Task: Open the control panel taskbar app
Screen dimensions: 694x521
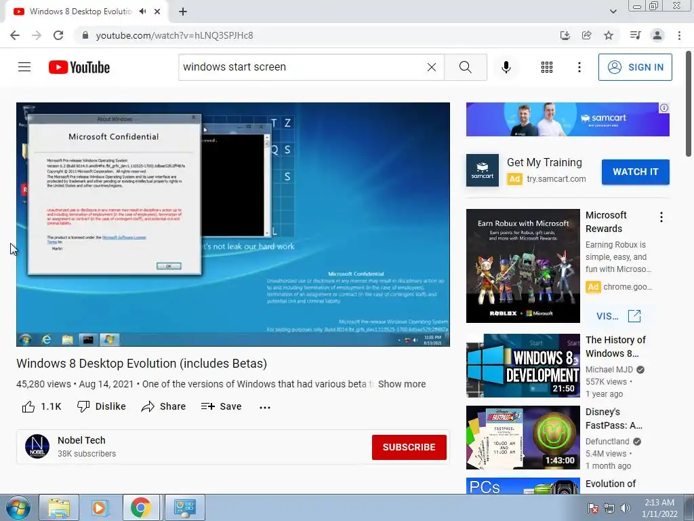Action: tap(184, 507)
